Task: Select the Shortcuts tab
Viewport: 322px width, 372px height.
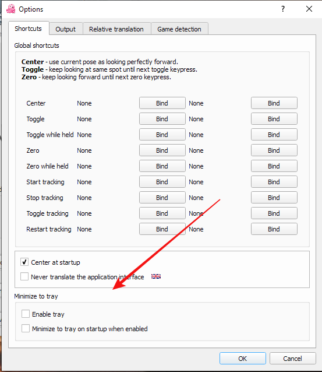Action: pyautogui.click(x=28, y=29)
